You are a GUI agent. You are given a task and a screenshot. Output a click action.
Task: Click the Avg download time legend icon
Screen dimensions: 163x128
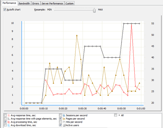point(9,125)
